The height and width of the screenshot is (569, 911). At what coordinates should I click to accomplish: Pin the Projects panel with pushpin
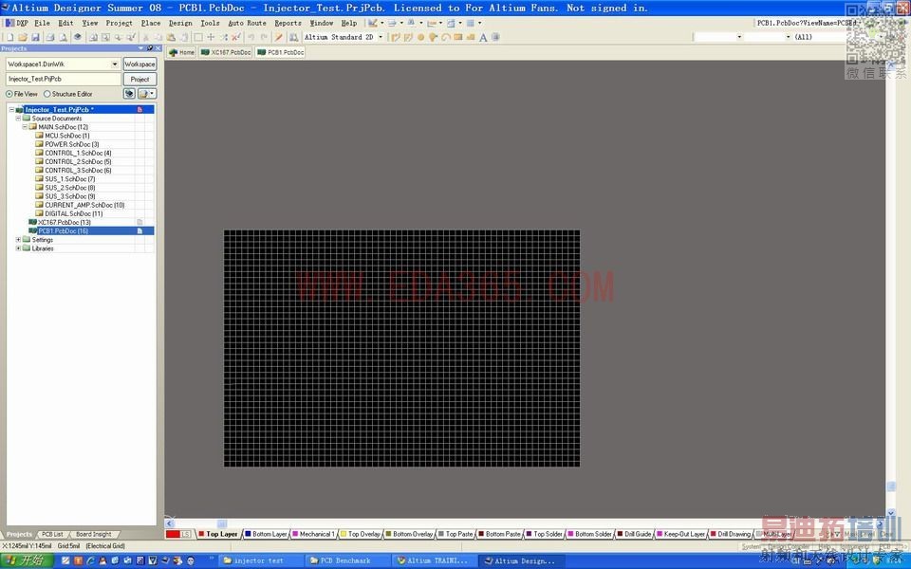point(150,48)
